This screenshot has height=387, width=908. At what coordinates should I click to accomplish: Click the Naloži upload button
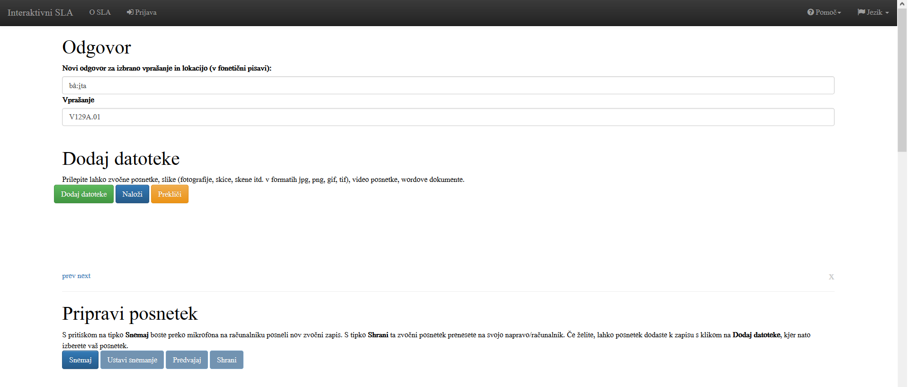pyautogui.click(x=132, y=194)
